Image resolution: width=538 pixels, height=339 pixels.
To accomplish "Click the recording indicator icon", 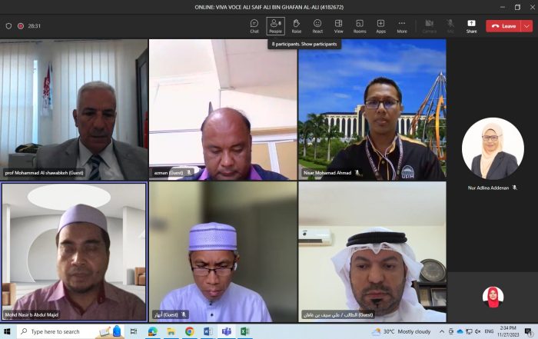I will click(x=21, y=25).
